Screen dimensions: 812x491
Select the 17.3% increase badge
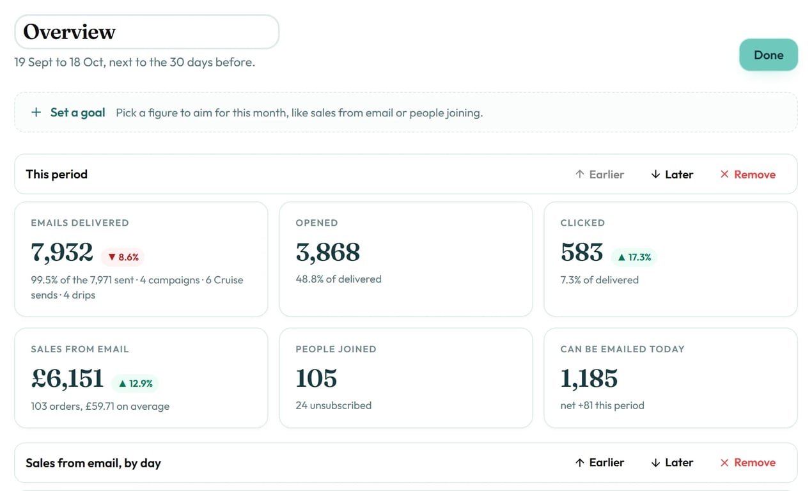tap(634, 257)
